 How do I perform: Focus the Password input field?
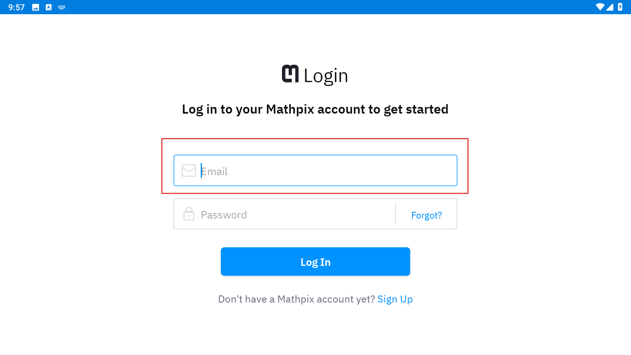[x=285, y=214]
